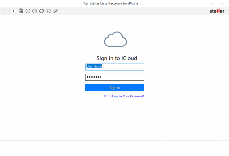Check for updates with circular arrows icon
Viewport: 229px width, 156px height.
41,11
